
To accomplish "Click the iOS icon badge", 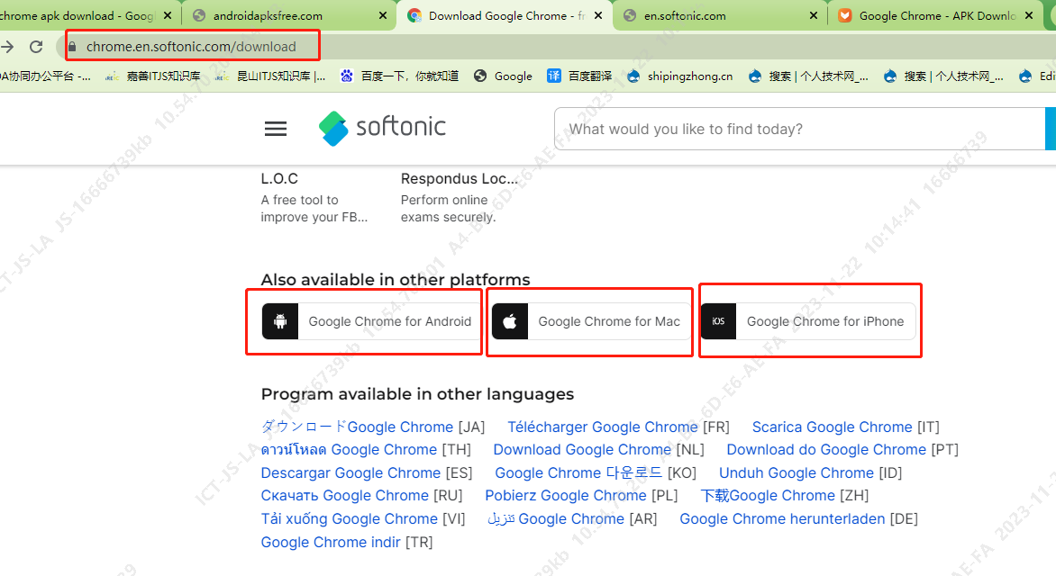I will pos(719,321).
